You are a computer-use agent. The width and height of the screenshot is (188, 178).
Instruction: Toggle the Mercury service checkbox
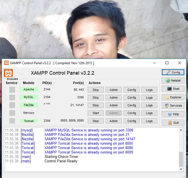pyautogui.click(x=12, y=113)
